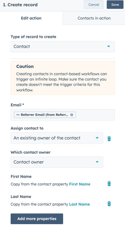This screenshot has height=229, width=125.
Task: Save the Create record action
Action: pos(115,5)
